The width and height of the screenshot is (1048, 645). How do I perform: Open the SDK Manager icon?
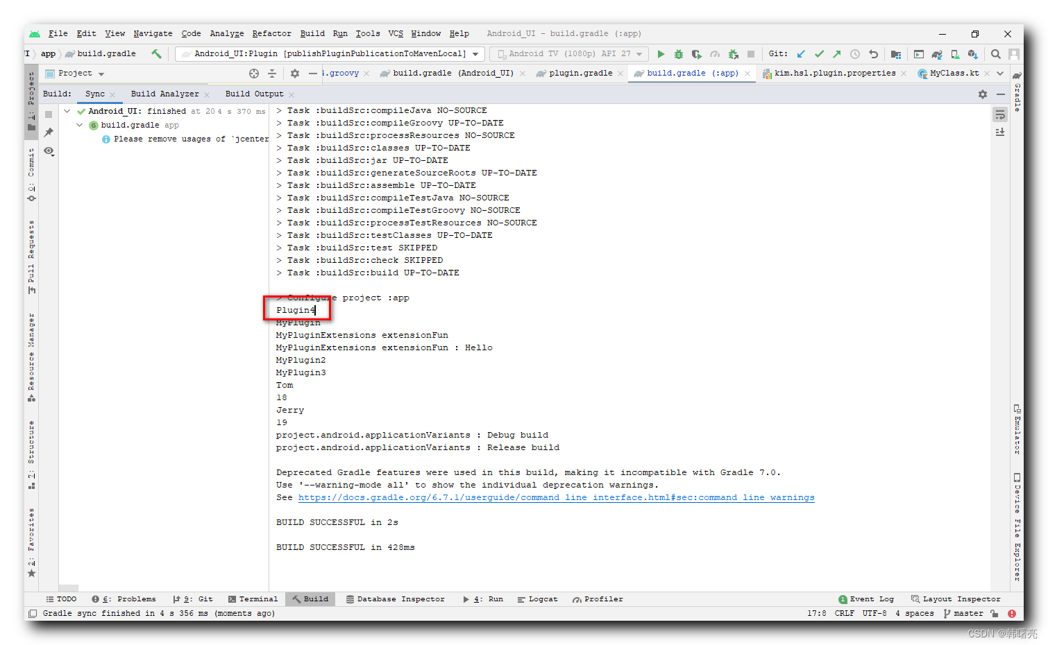tap(973, 53)
